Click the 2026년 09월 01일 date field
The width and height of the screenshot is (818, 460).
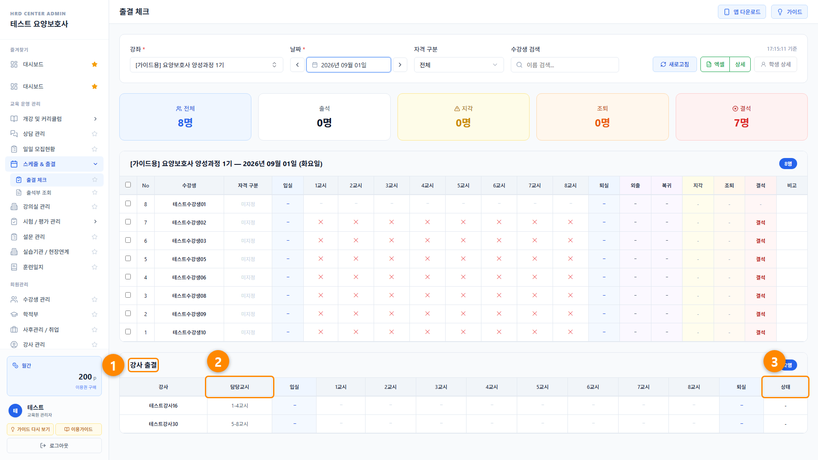tap(349, 65)
